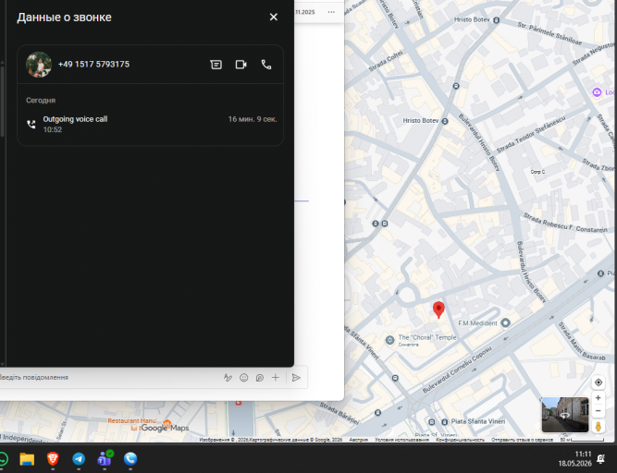Open chat with +49 1517 5793175

tap(216, 65)
